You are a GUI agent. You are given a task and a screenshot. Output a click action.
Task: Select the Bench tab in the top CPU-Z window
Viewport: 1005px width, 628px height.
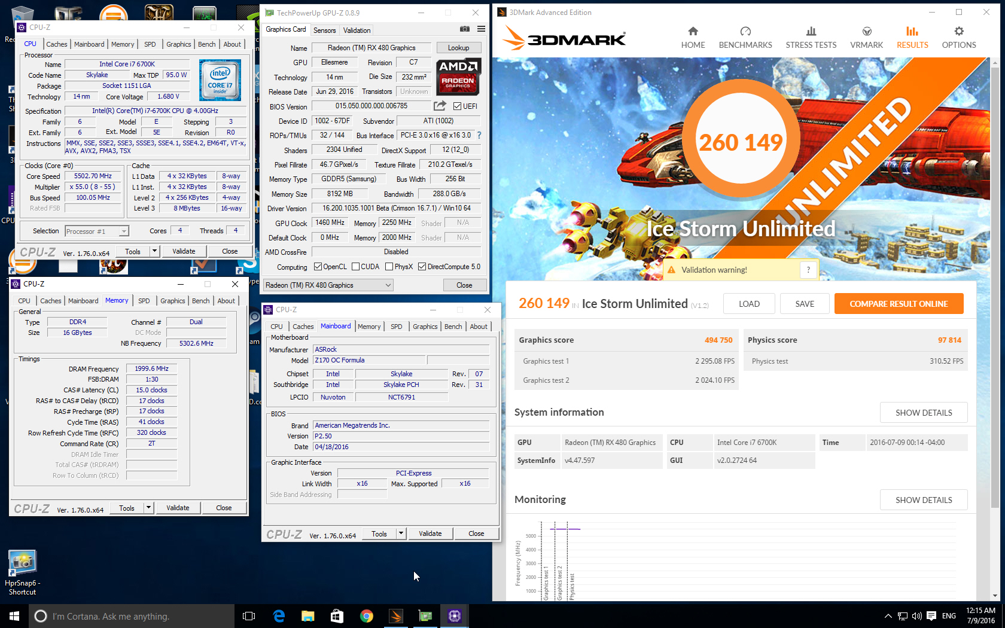[206, 44]
